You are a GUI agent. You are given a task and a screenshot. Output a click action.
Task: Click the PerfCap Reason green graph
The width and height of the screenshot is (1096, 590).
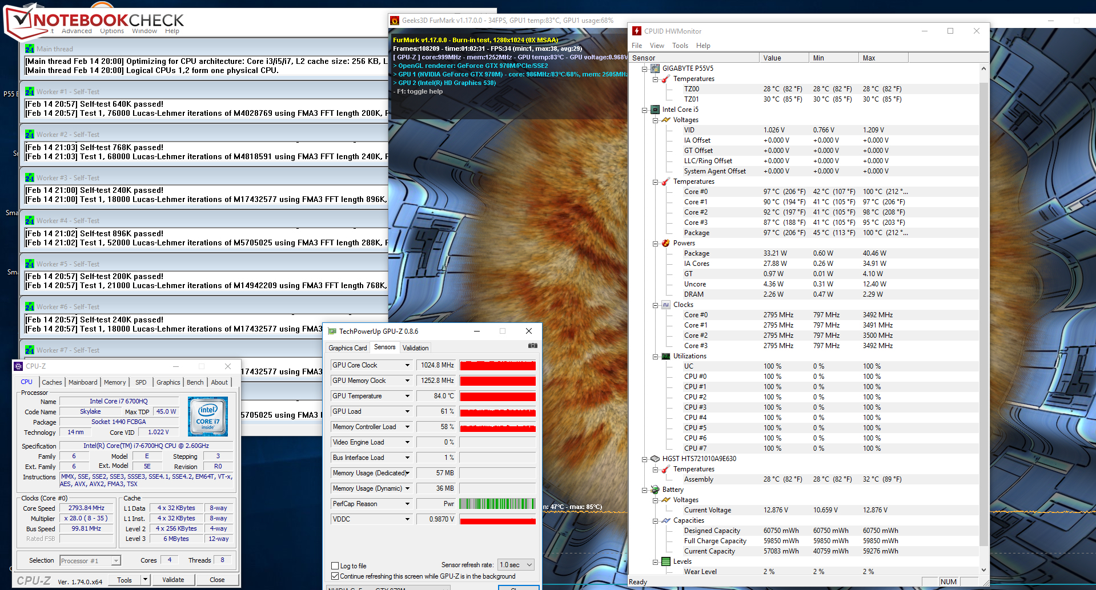497,504
